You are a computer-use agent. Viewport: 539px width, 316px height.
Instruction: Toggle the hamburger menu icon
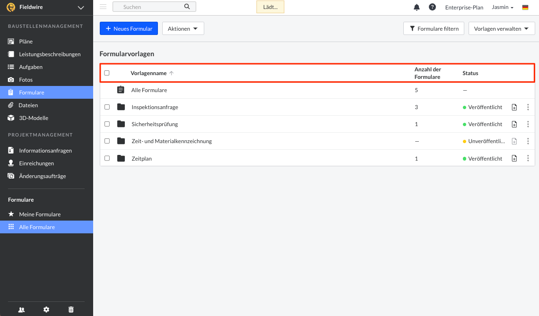(x=103, y=7)
